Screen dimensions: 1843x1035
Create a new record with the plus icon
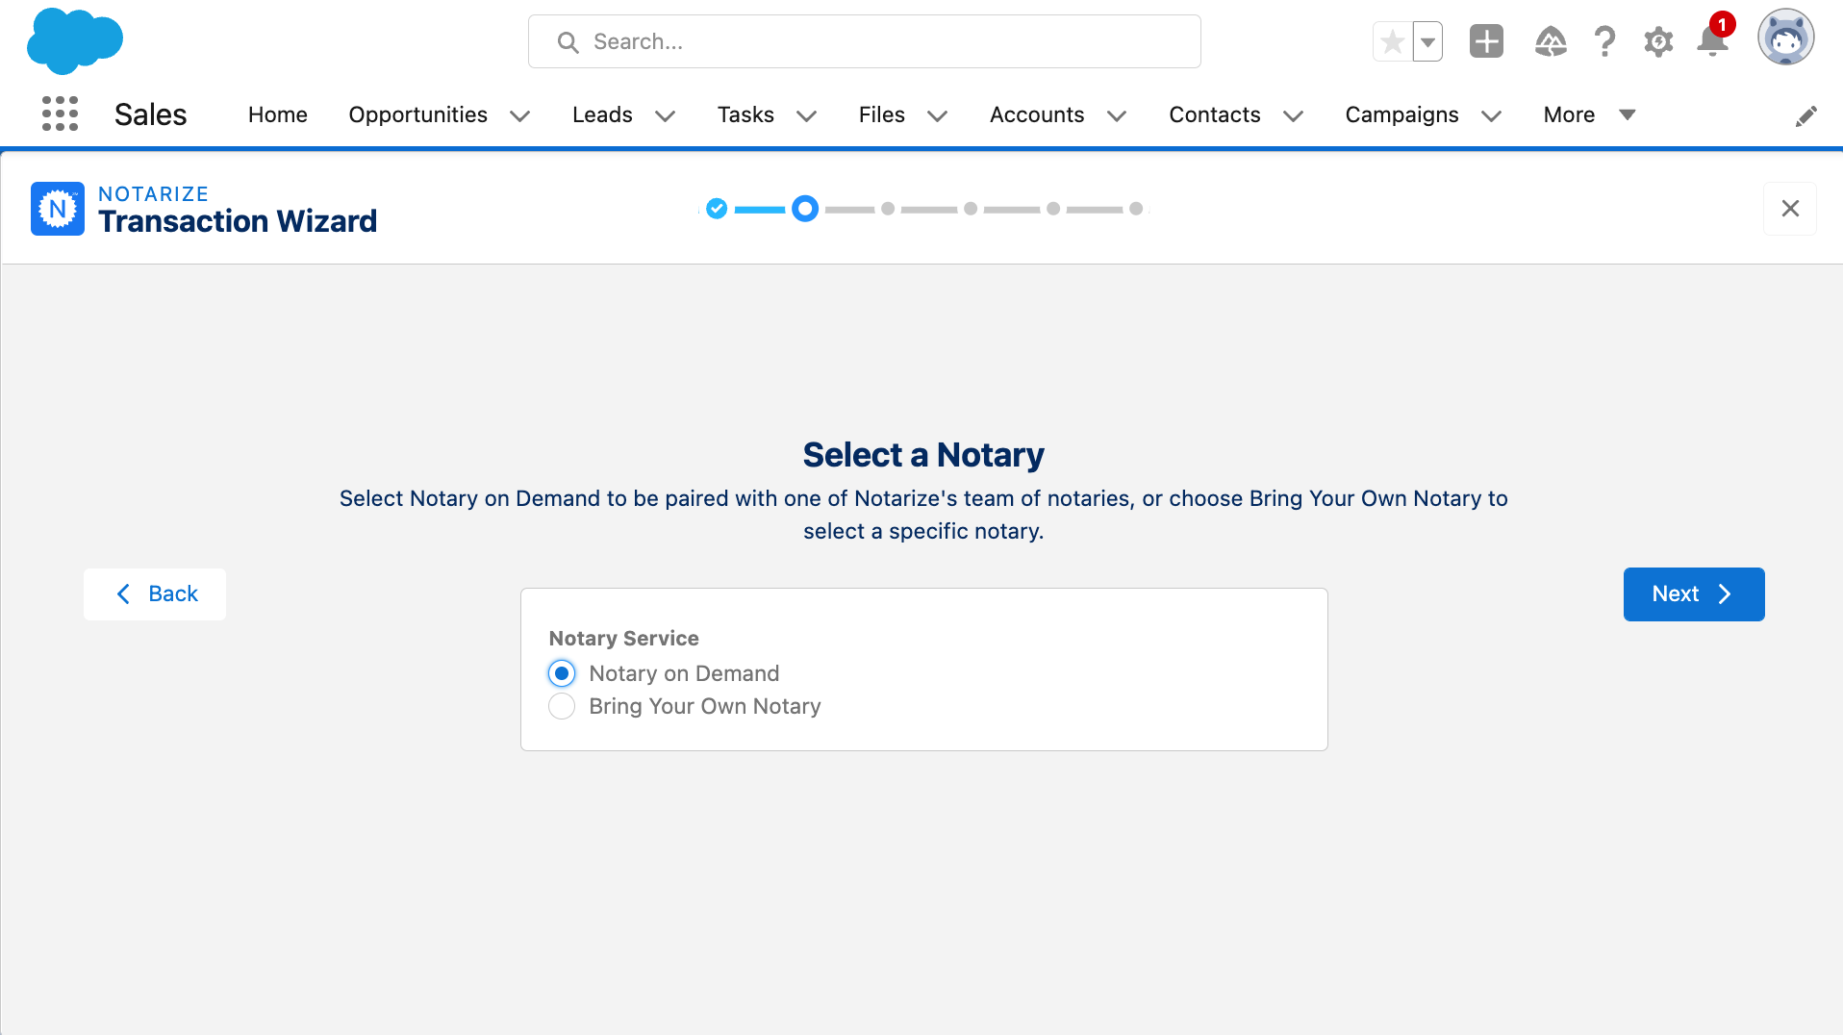1485,41
